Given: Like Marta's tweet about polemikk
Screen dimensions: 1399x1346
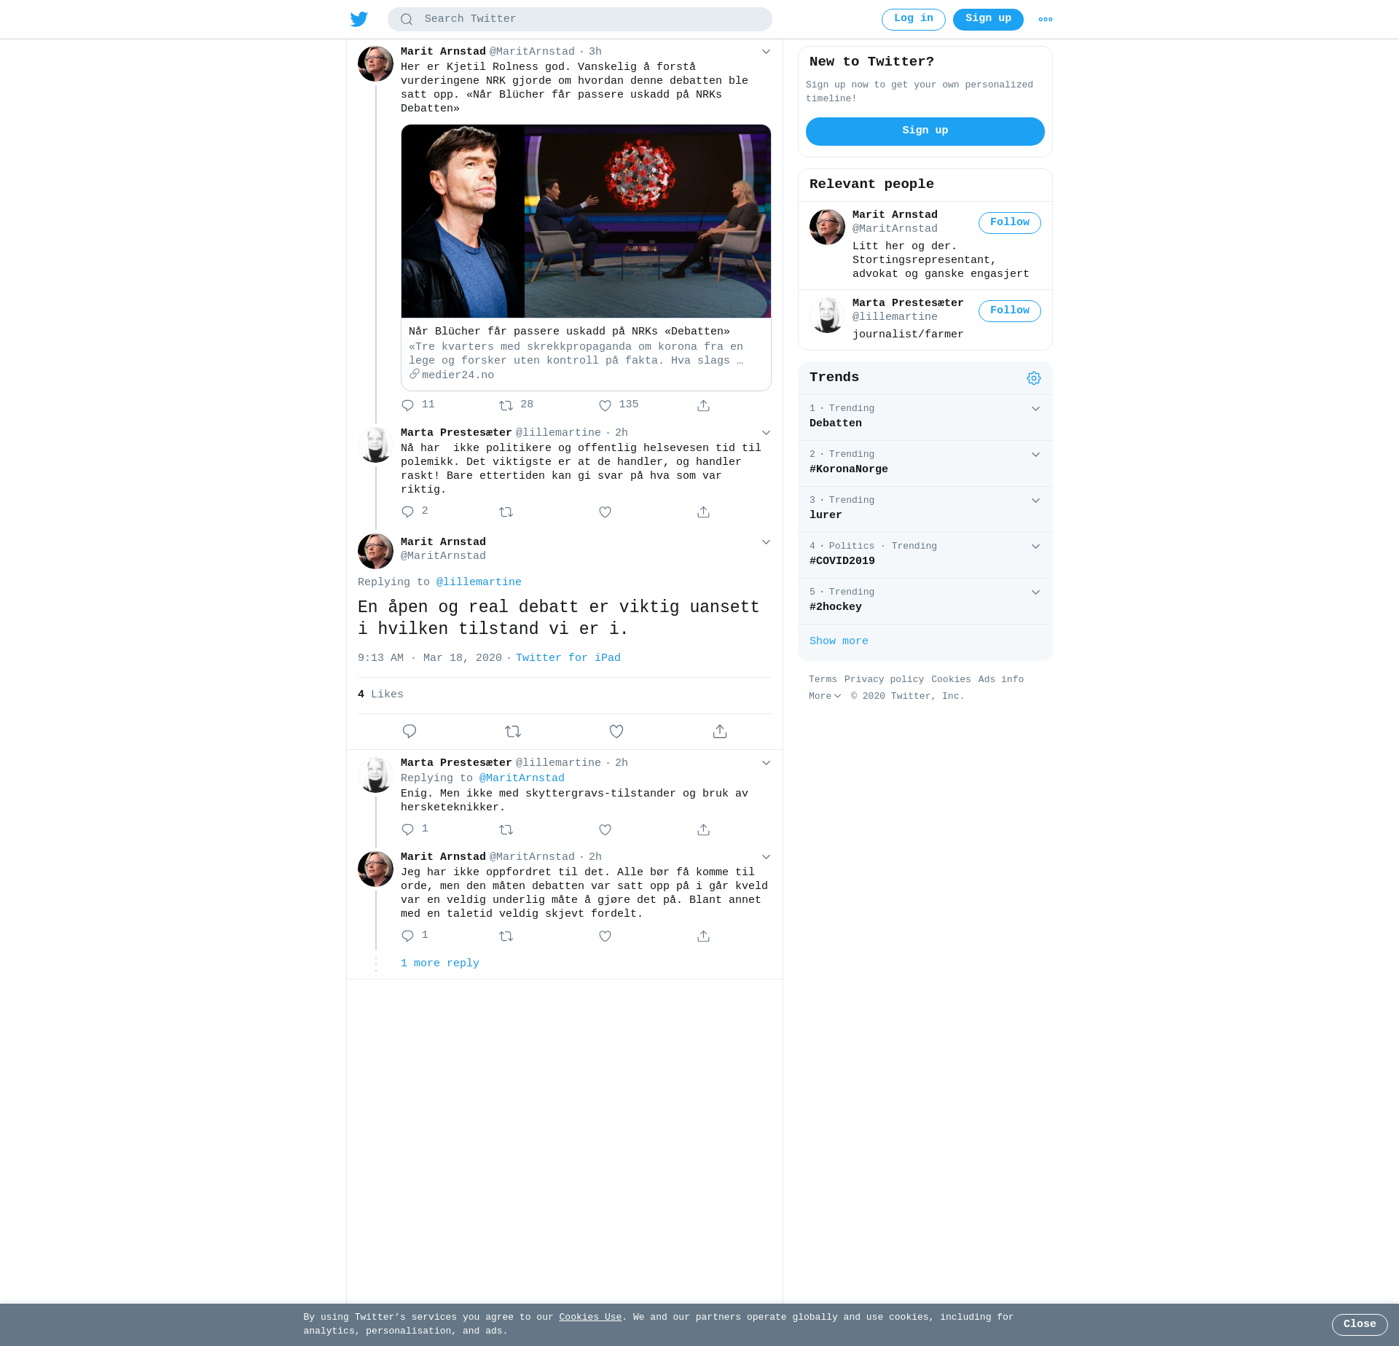Looking at the screenshot, I should [605, 512].
